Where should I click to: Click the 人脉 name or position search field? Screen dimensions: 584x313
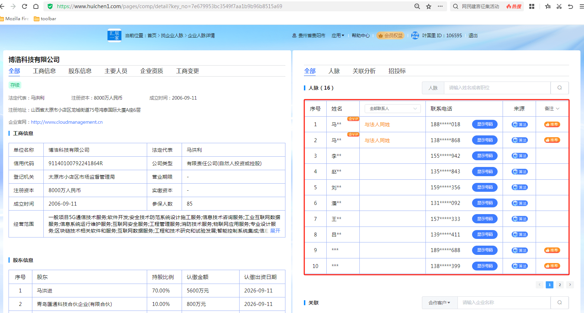(497, 88)
